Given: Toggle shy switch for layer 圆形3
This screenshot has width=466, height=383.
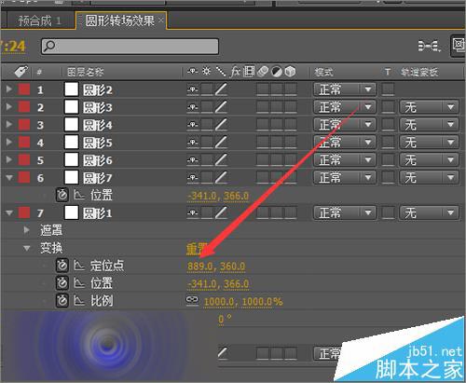Looking at the screenshot, I should click(x=193, y=107).
